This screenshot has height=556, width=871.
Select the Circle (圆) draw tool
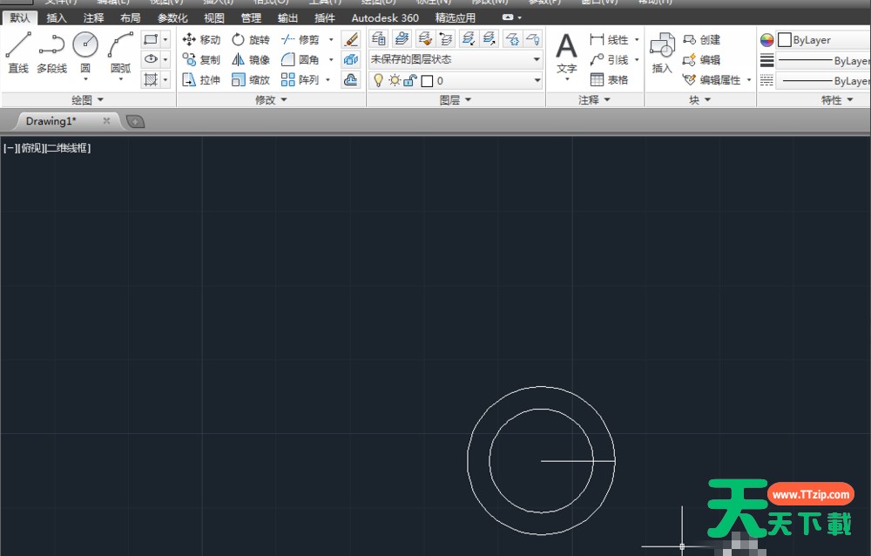click(85, 53)
